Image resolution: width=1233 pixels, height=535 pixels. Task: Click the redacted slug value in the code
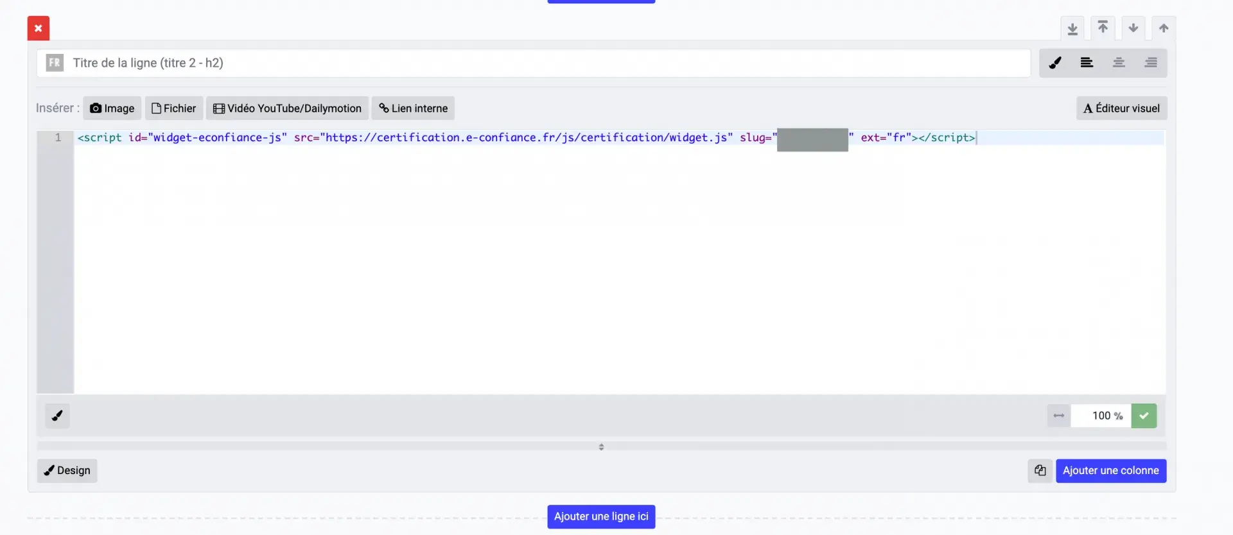(x=812, y=140)
